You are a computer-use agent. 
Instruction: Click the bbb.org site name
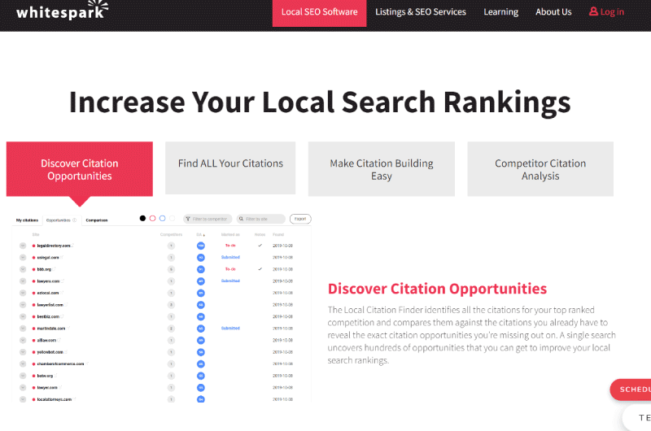(44, 269)
